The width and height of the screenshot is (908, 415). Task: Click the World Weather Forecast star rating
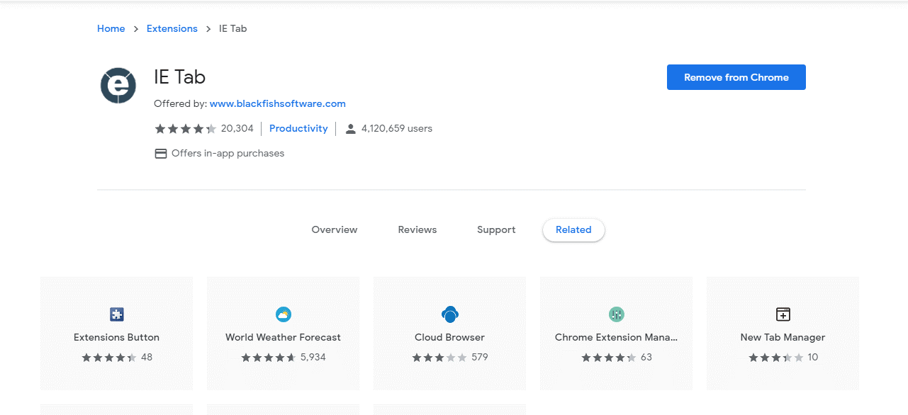tap(269, 358)
